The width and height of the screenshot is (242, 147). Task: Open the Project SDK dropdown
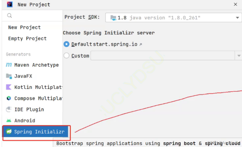(x=174, y=18)
